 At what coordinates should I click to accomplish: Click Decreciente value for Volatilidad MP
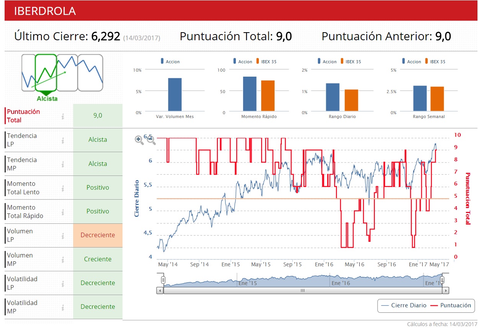[x=98, y=307]
